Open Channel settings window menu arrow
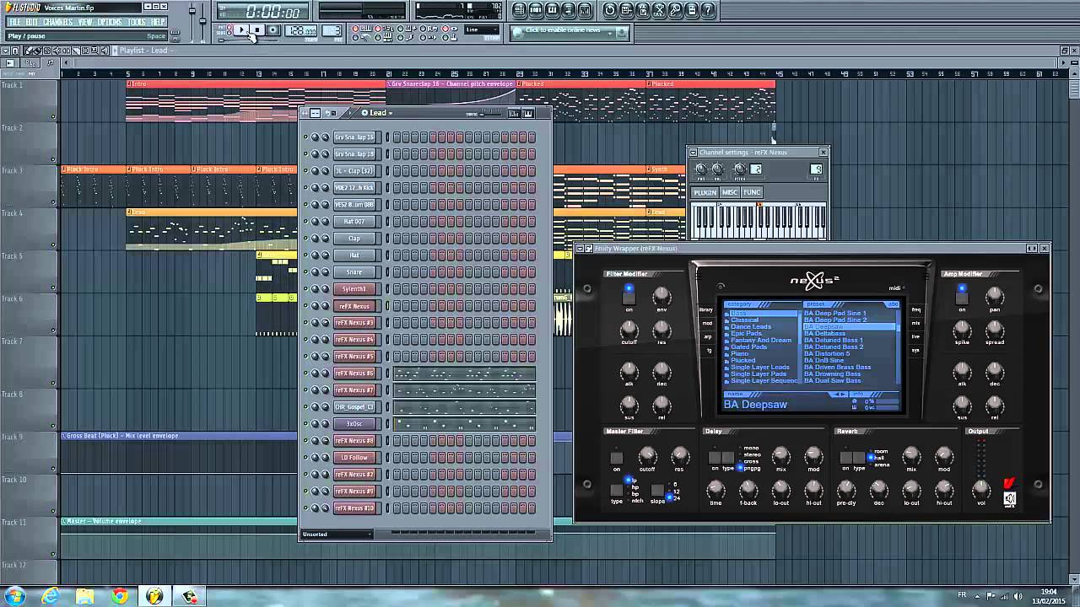 coord(694,153)
